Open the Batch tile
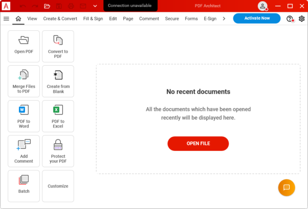The image size is (308, 209). (24, 186)
